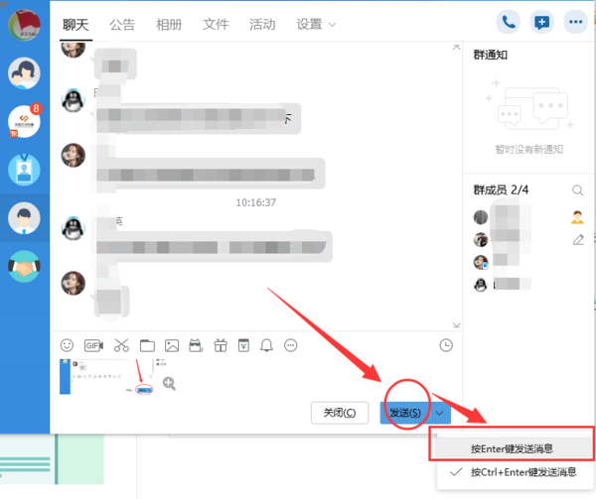Switch to the 公告 tab
Image resolution: width=596 pixels, height=499 pixels.
click(122, 24)
